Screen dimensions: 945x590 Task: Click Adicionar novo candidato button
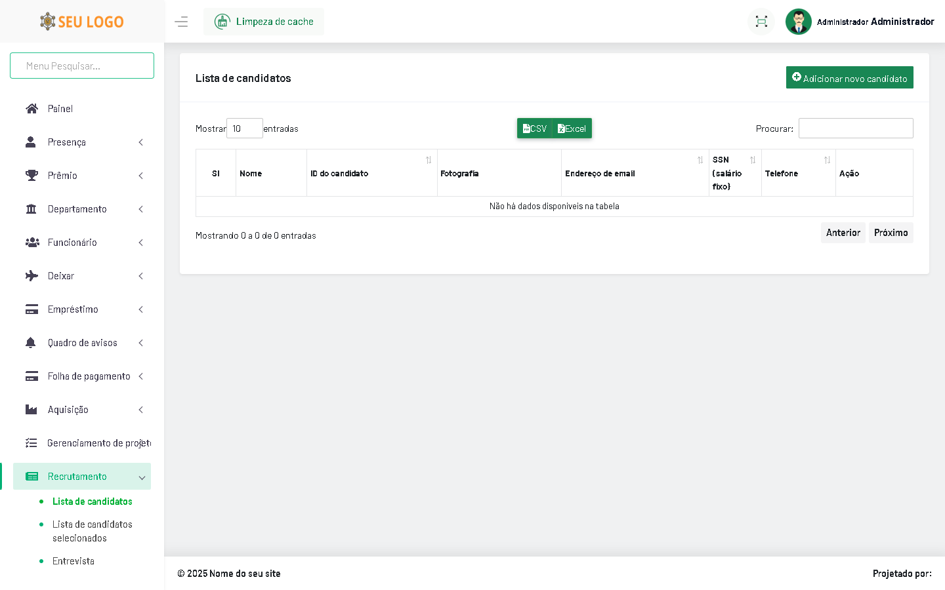849,78
